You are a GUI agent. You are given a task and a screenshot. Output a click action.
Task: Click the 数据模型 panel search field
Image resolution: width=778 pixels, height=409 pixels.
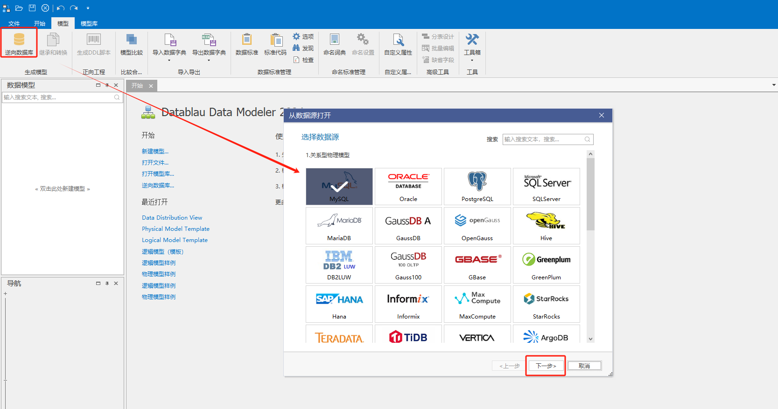point(62,97)
